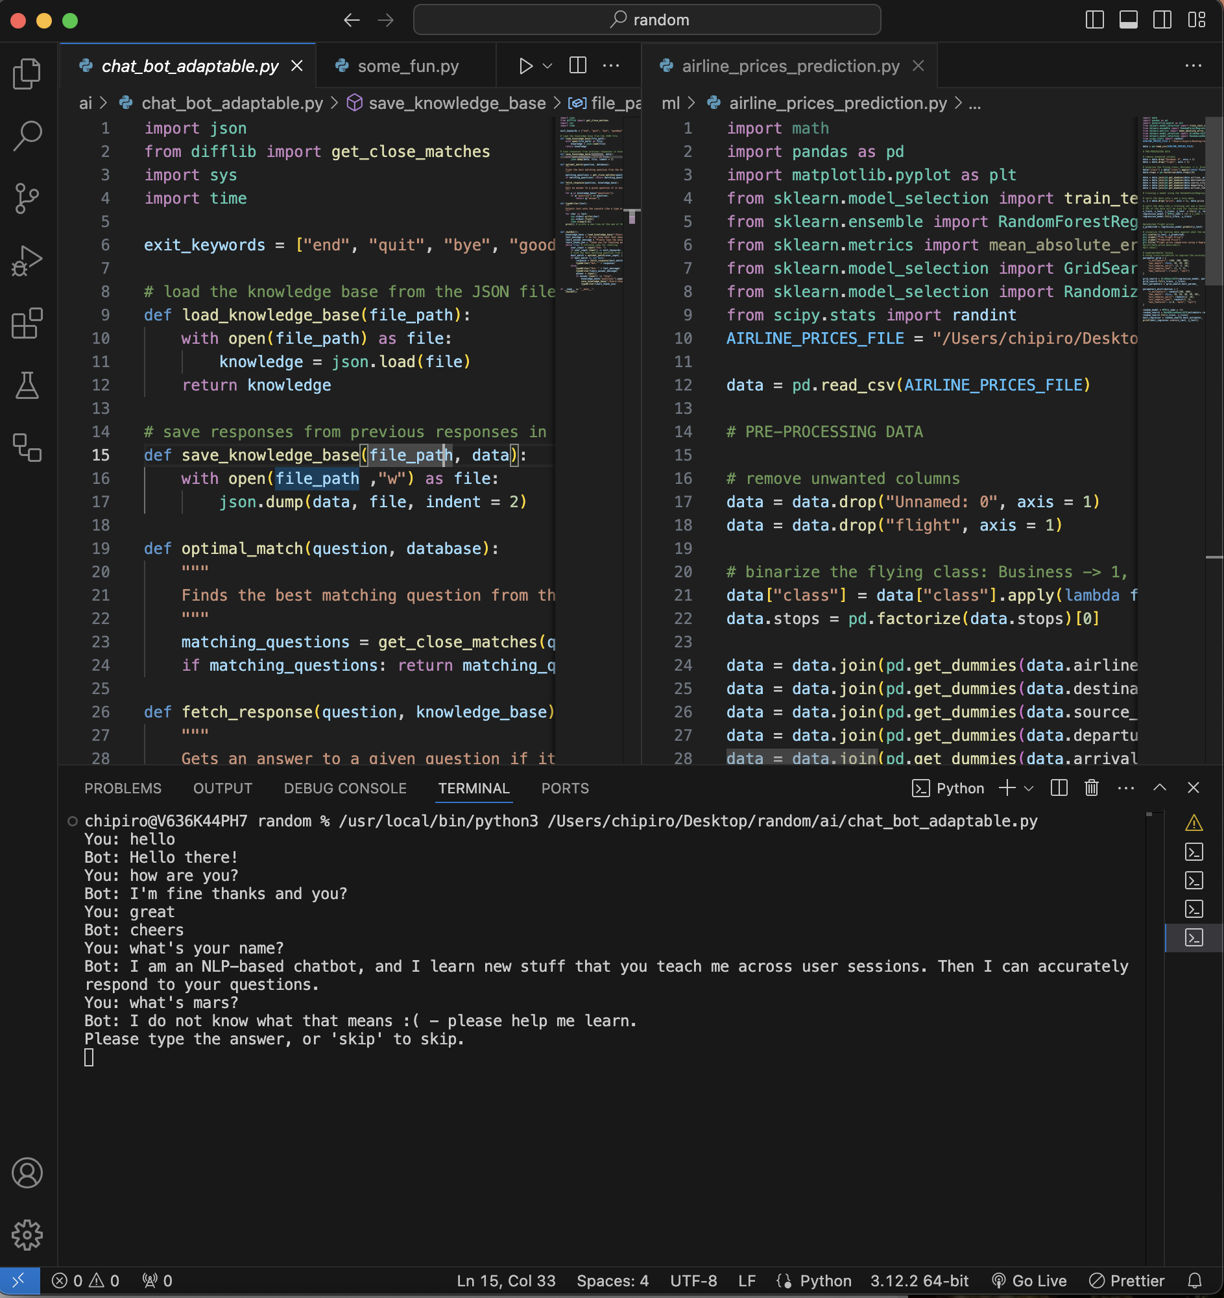
Task: Select interpreter 3.12.2 64-bit
Action: click(919, 1280)
